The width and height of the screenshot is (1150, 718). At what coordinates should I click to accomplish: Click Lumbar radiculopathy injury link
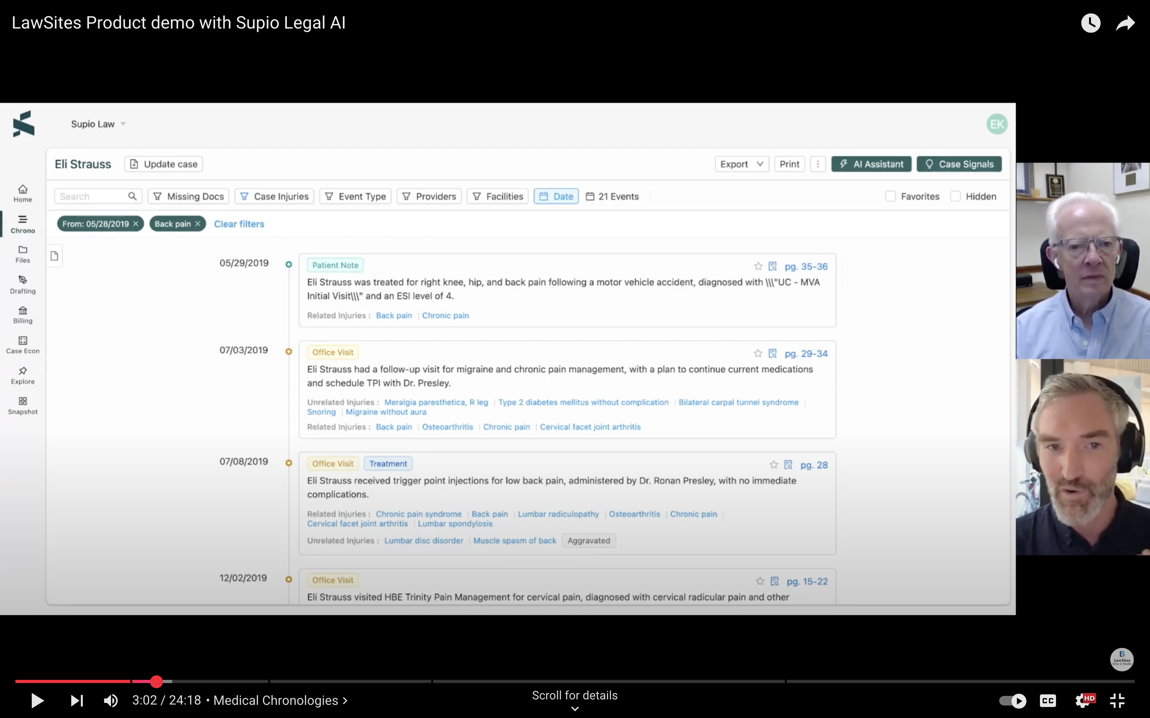point(558,514)
